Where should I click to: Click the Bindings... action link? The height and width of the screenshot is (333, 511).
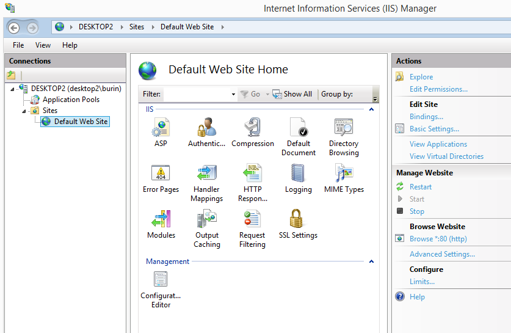pyautogui.click(x=426, y=117)
